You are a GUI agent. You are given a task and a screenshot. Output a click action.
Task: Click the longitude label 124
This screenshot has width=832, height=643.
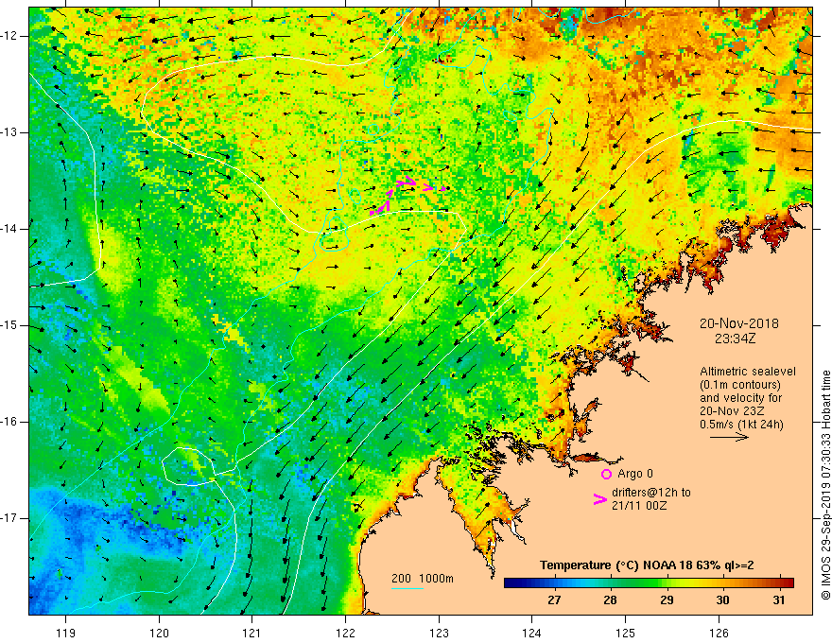click(532, 634)
